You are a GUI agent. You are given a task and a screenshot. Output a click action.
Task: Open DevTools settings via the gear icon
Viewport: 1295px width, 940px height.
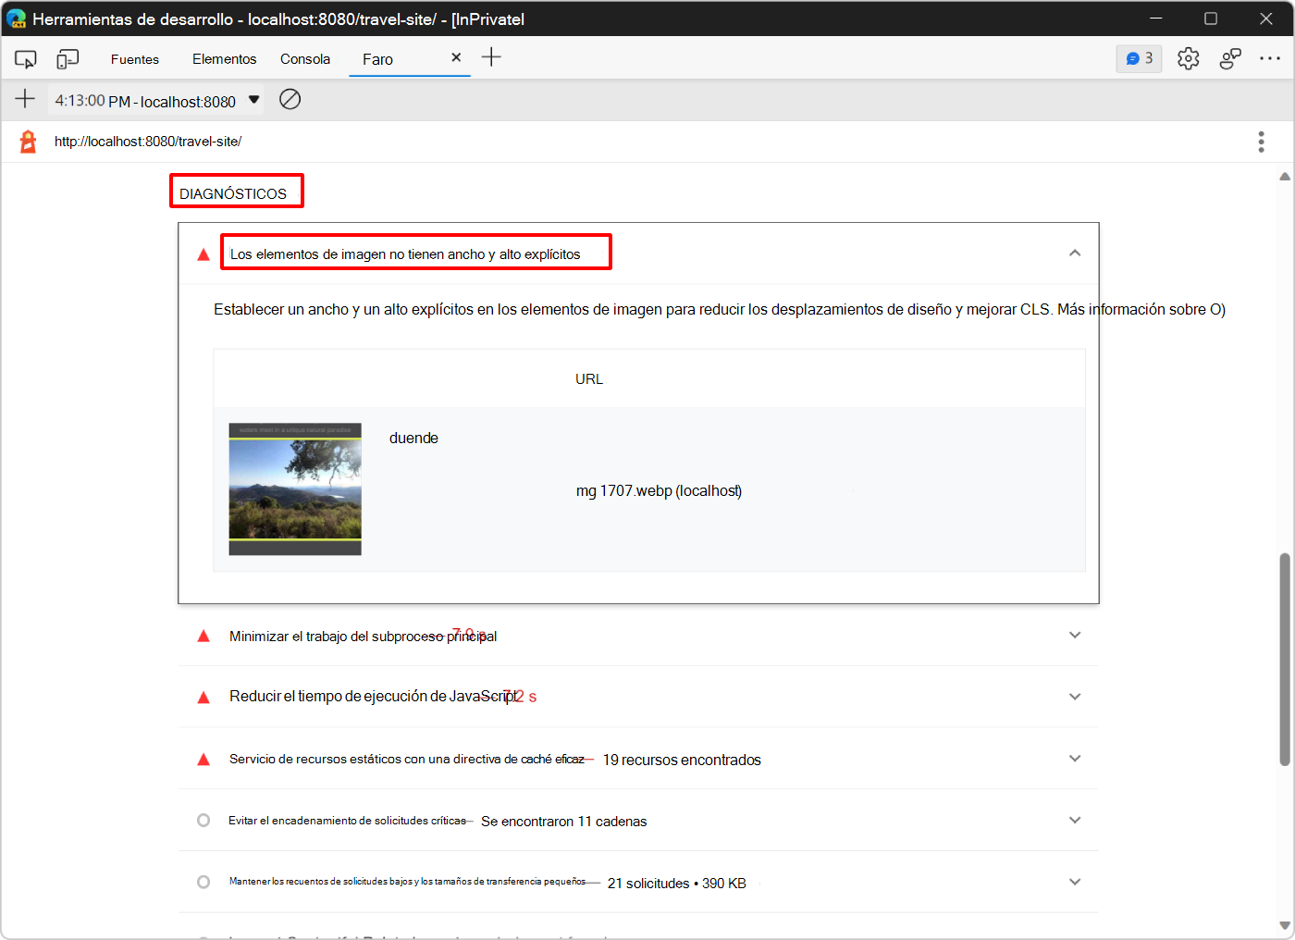[1188, 57]
